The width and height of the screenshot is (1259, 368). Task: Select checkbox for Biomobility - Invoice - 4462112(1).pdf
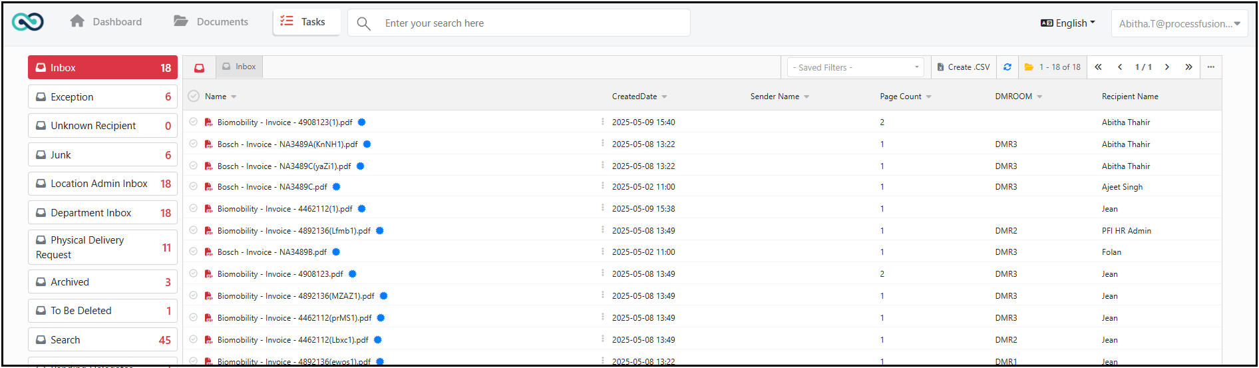tap(193, 208)
